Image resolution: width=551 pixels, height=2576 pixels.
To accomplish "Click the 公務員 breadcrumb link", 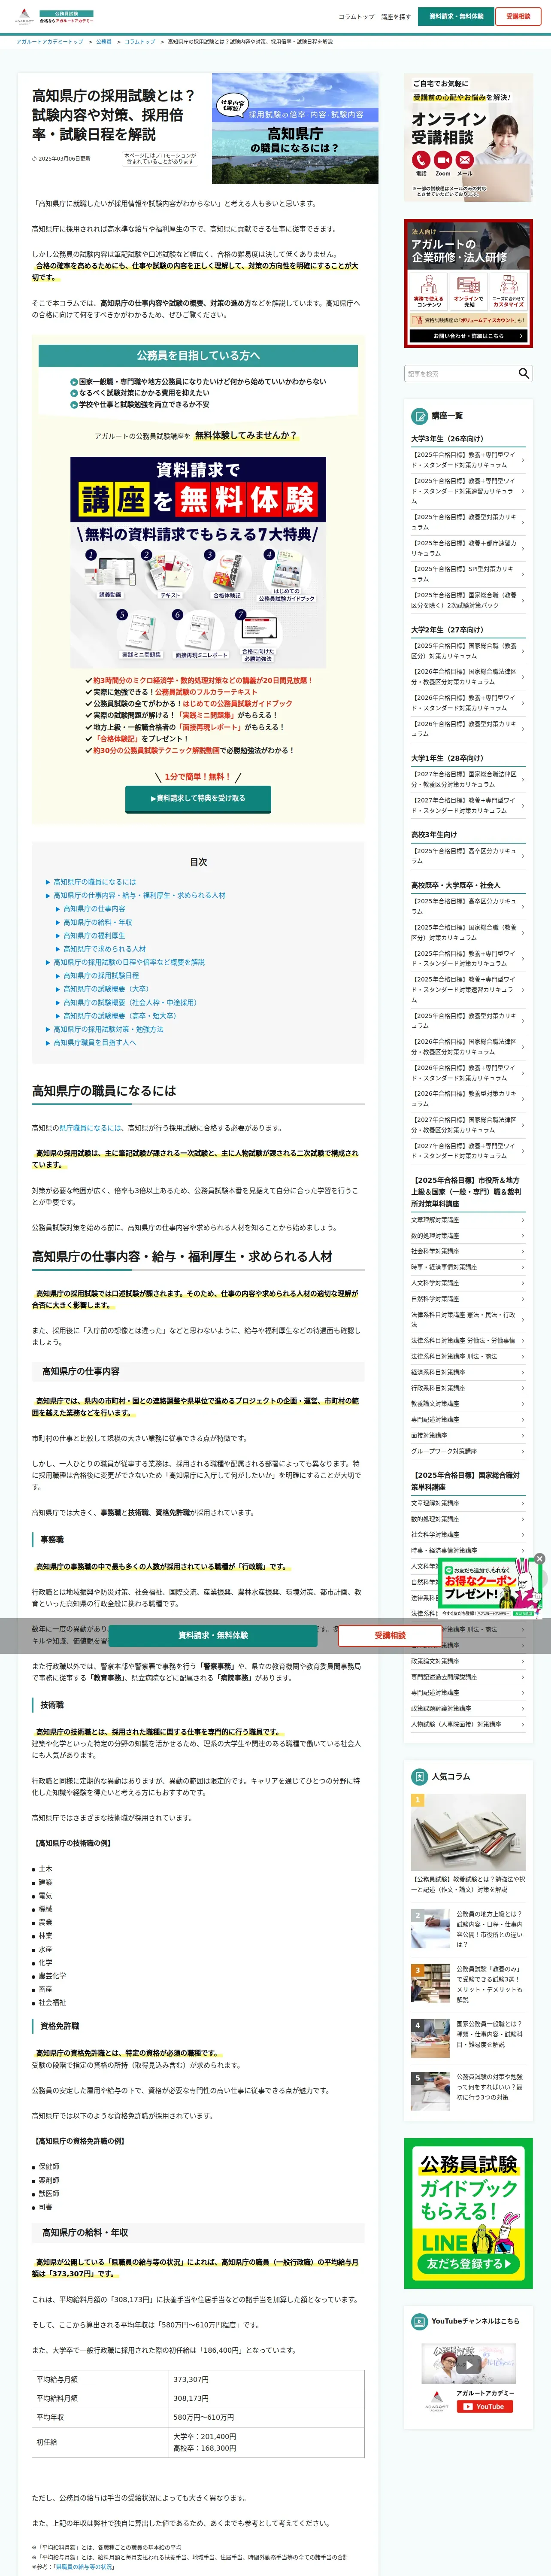I will 104,42.
